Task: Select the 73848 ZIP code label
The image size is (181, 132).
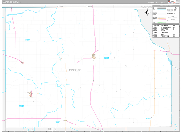Action: (x=21, y=106)
